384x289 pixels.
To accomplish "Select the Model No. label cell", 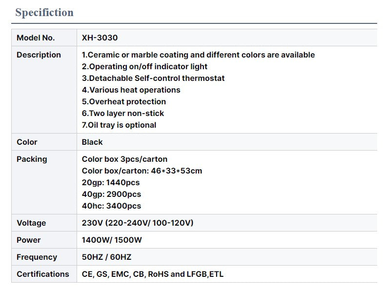I will (44, 38).
